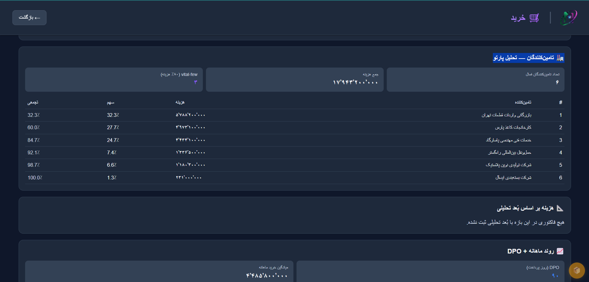Viewport: 589px width, 282px height.
Task: Click the تامین‌کننده column header
Action: [x=523, y=102]
